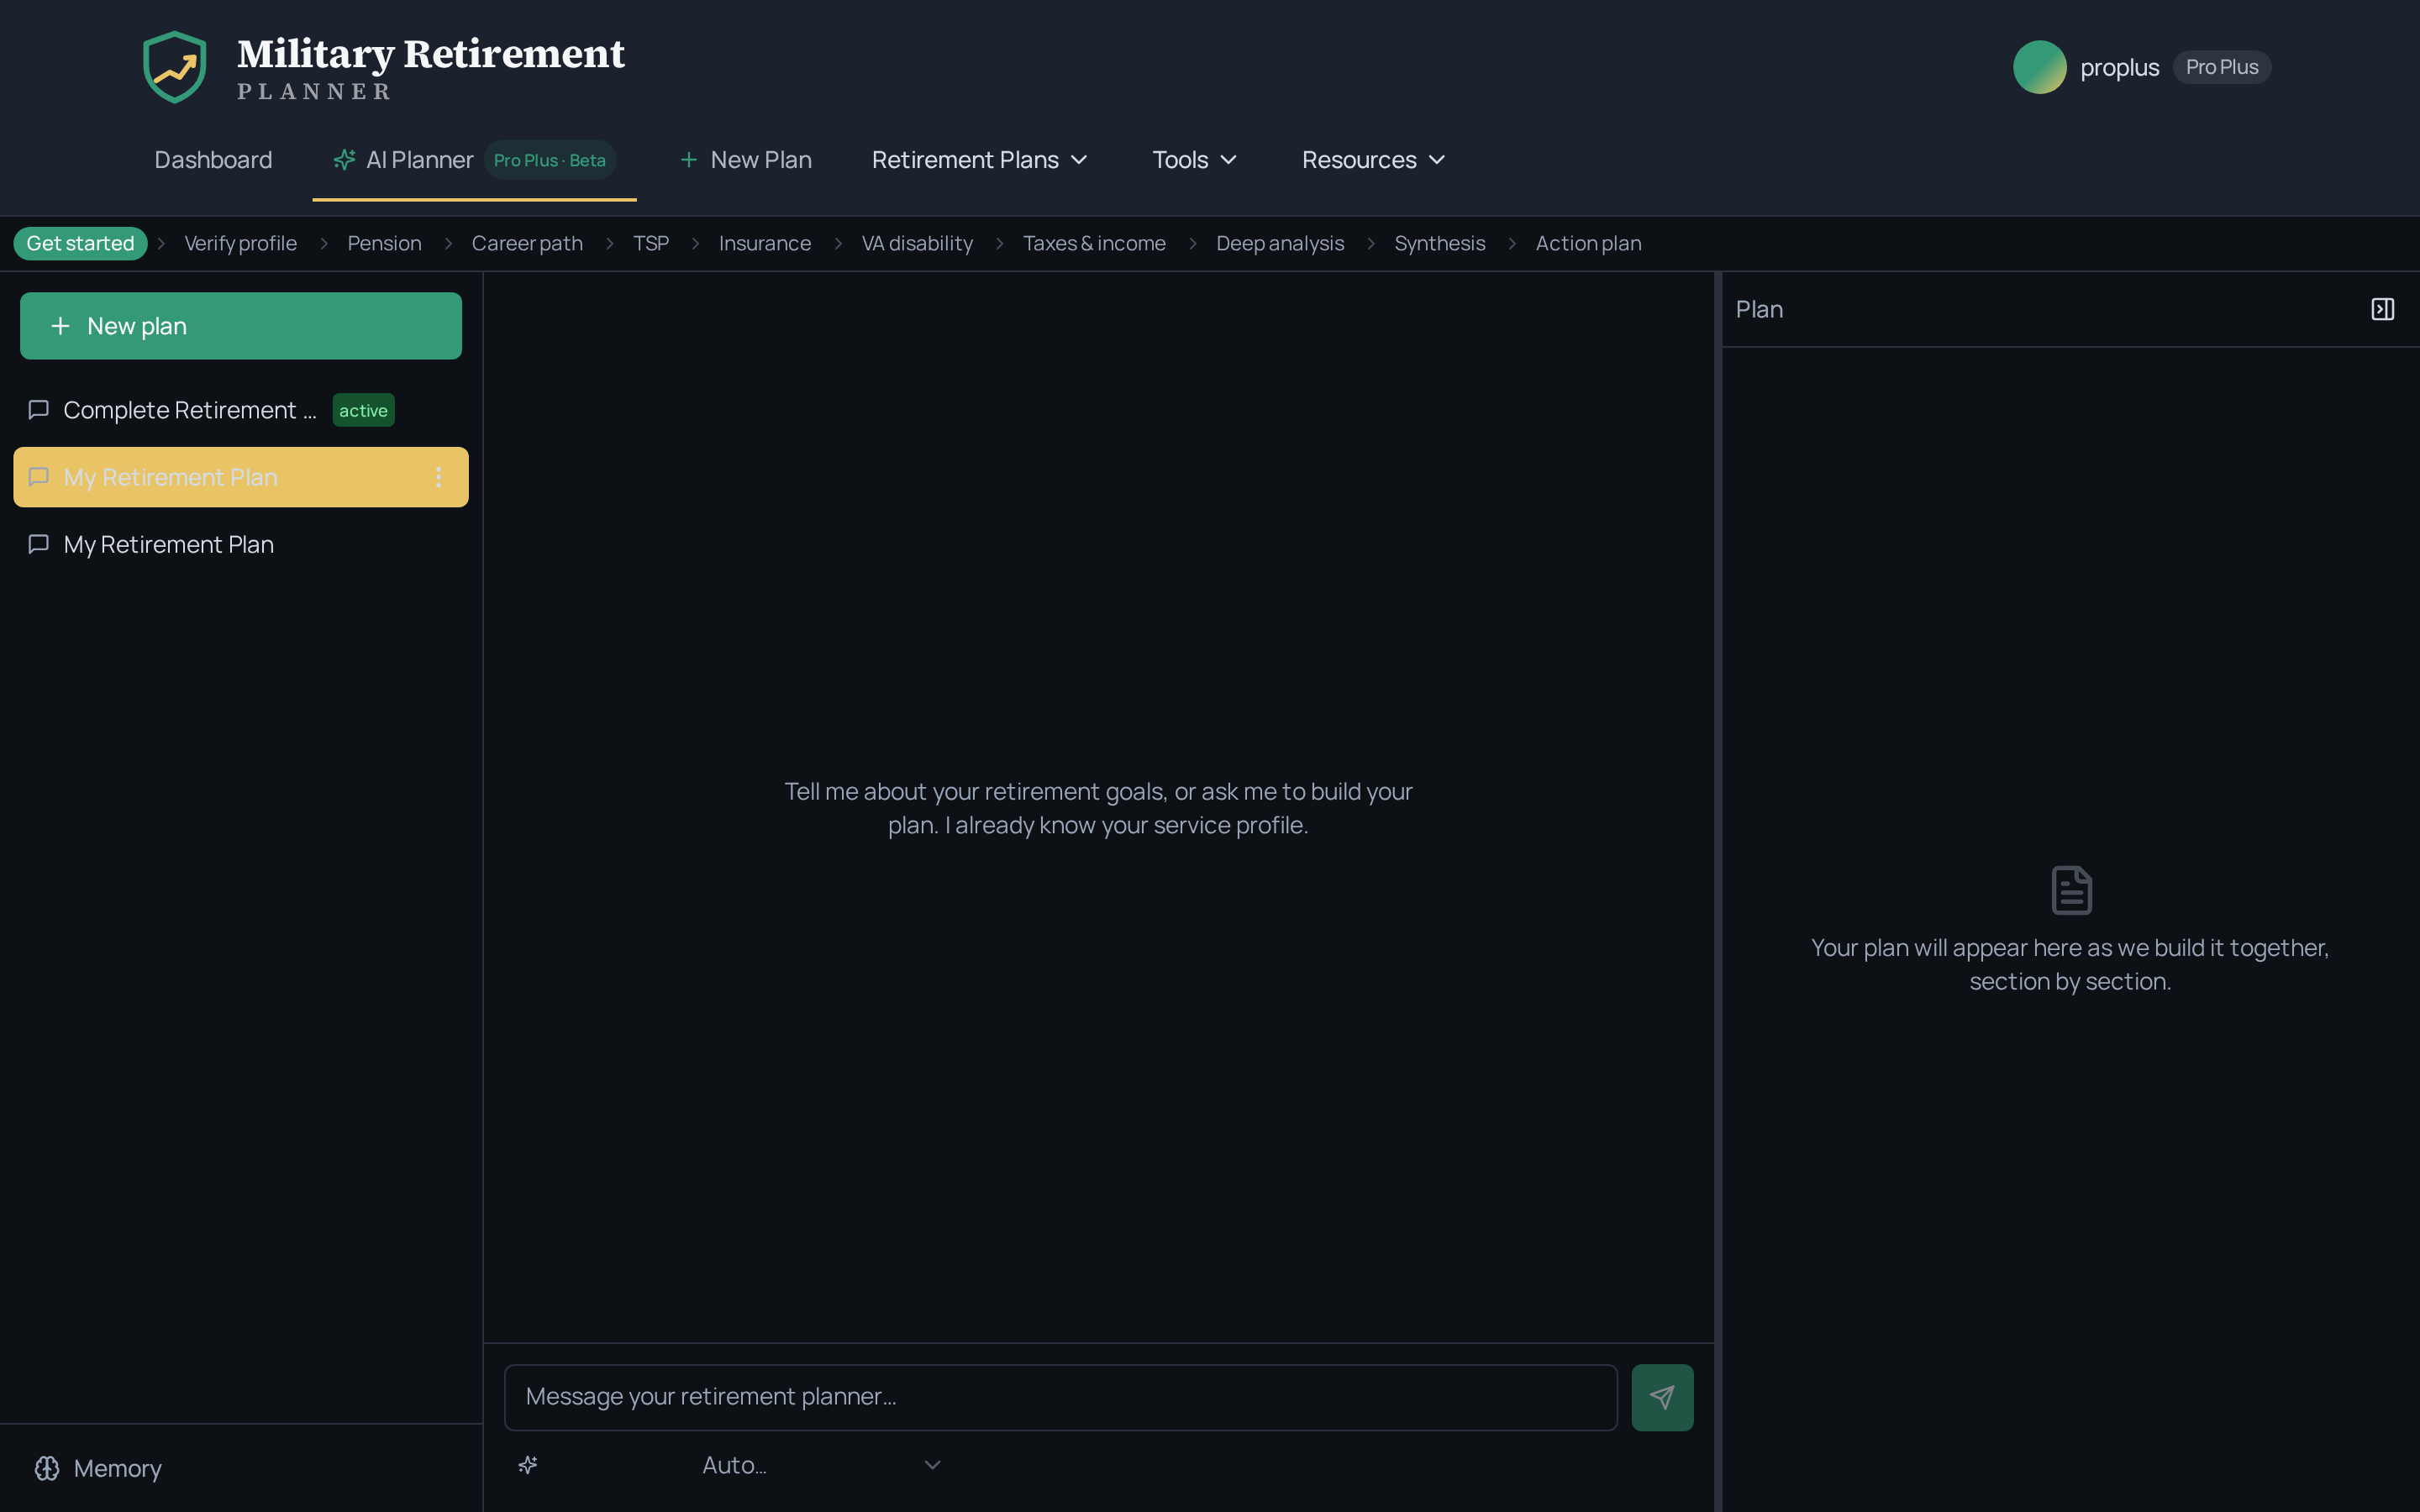Jump to the Verify profile step
The height and width of the screenshot is (1512, 2420).
pyautogui.click(x=240, y=243)
